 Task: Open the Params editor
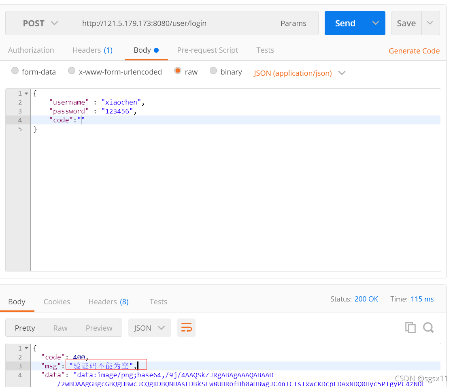[293, 23]
